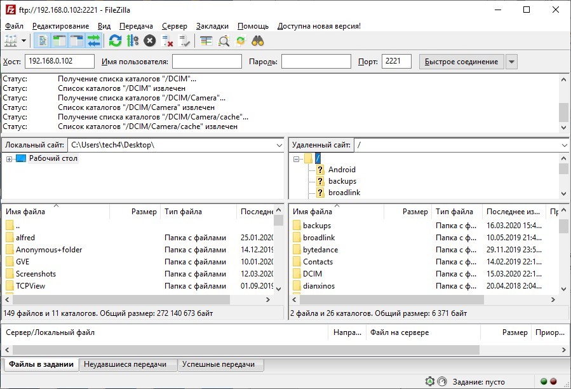Toggle transfer queue display
The image size is (571, 389).
click(93, 41)
